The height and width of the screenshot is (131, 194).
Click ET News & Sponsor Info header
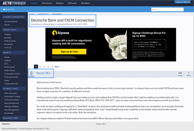(14, 17)
